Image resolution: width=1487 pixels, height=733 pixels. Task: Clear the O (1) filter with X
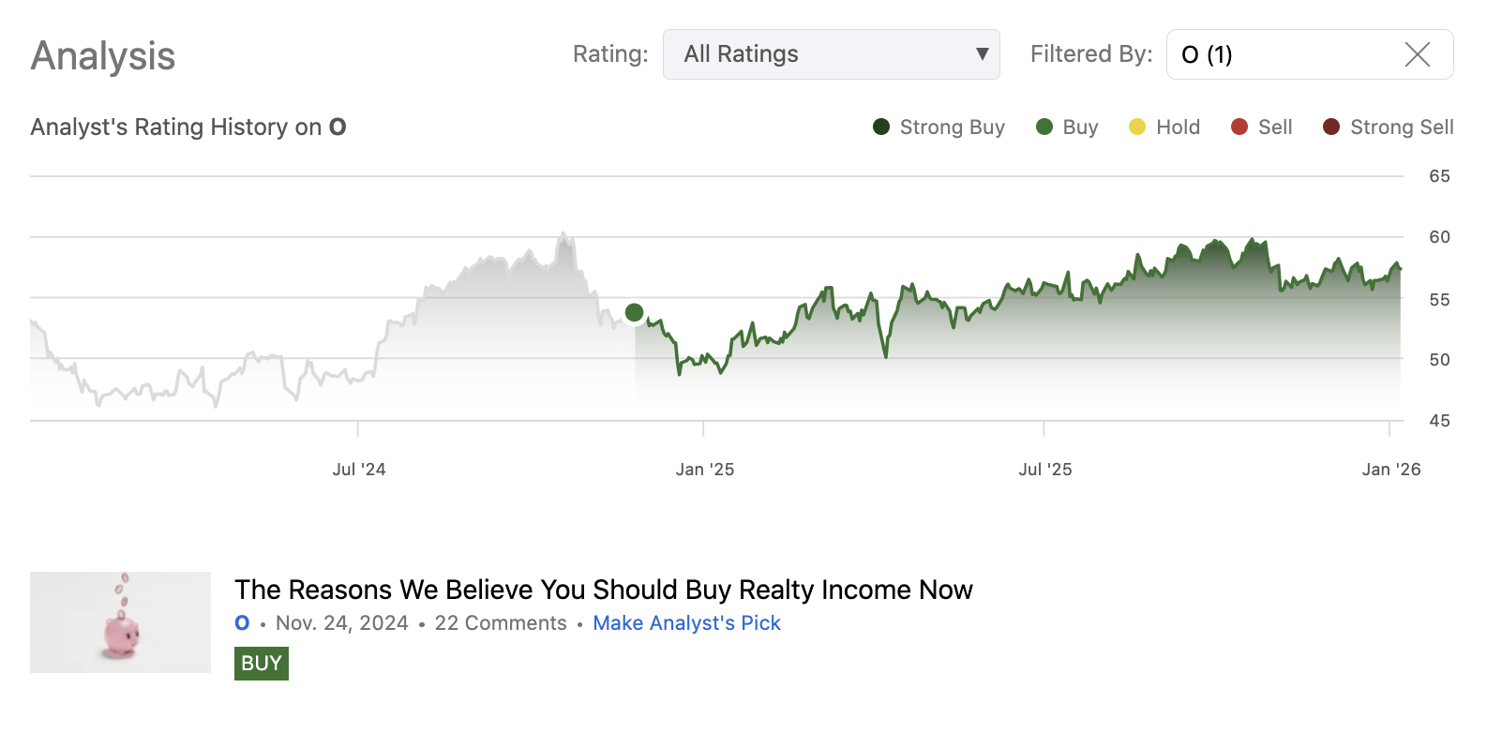point(1418,54)
